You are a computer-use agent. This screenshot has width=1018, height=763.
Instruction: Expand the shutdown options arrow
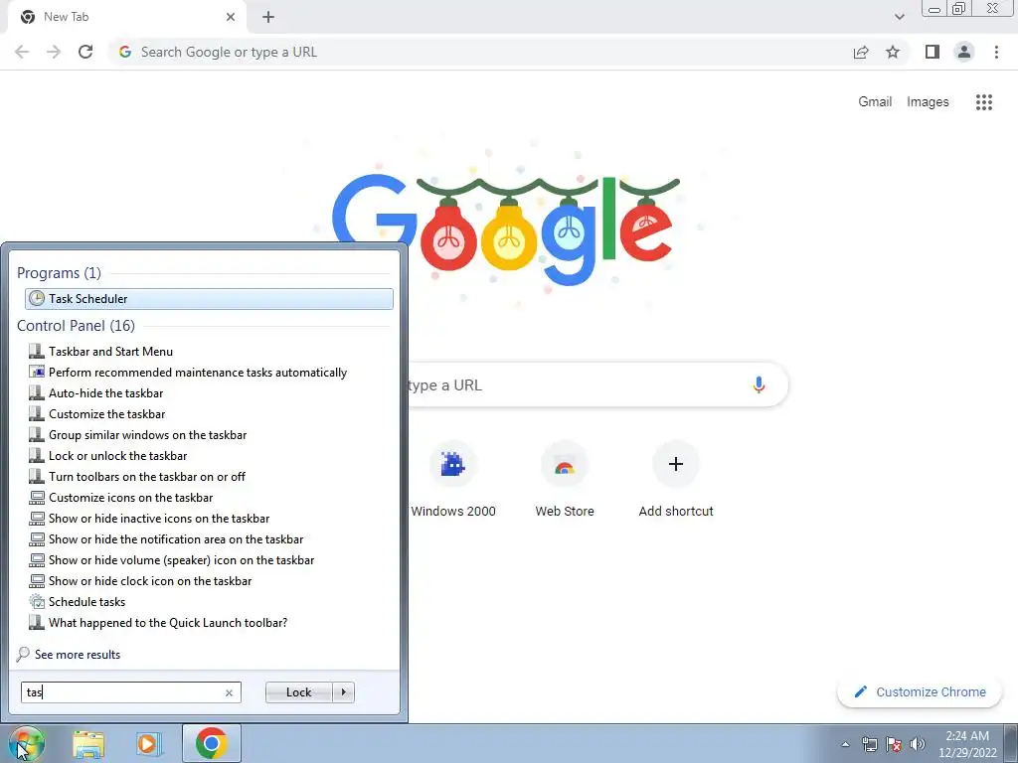[x=343, y=692]
